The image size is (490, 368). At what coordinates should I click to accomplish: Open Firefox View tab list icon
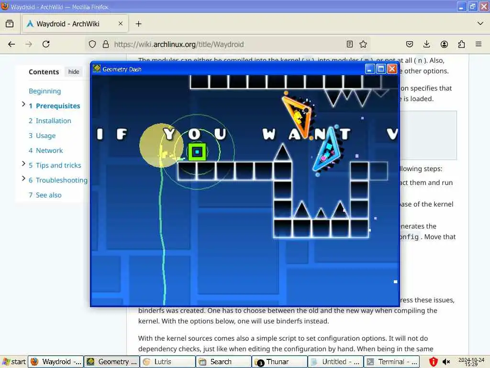coord(10,24)
